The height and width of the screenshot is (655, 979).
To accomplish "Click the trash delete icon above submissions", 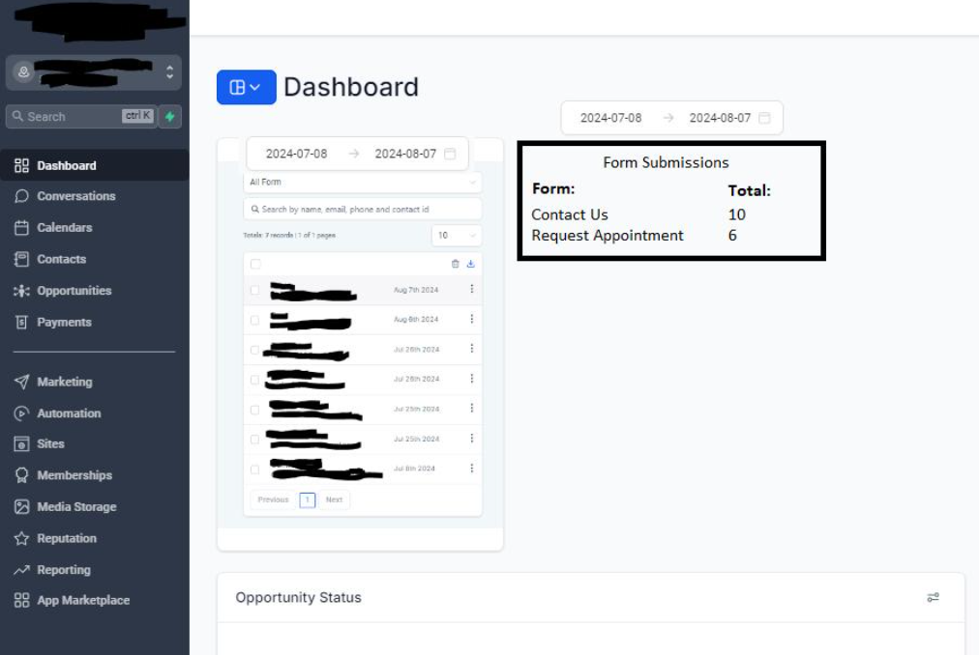I will click(456, 264).
